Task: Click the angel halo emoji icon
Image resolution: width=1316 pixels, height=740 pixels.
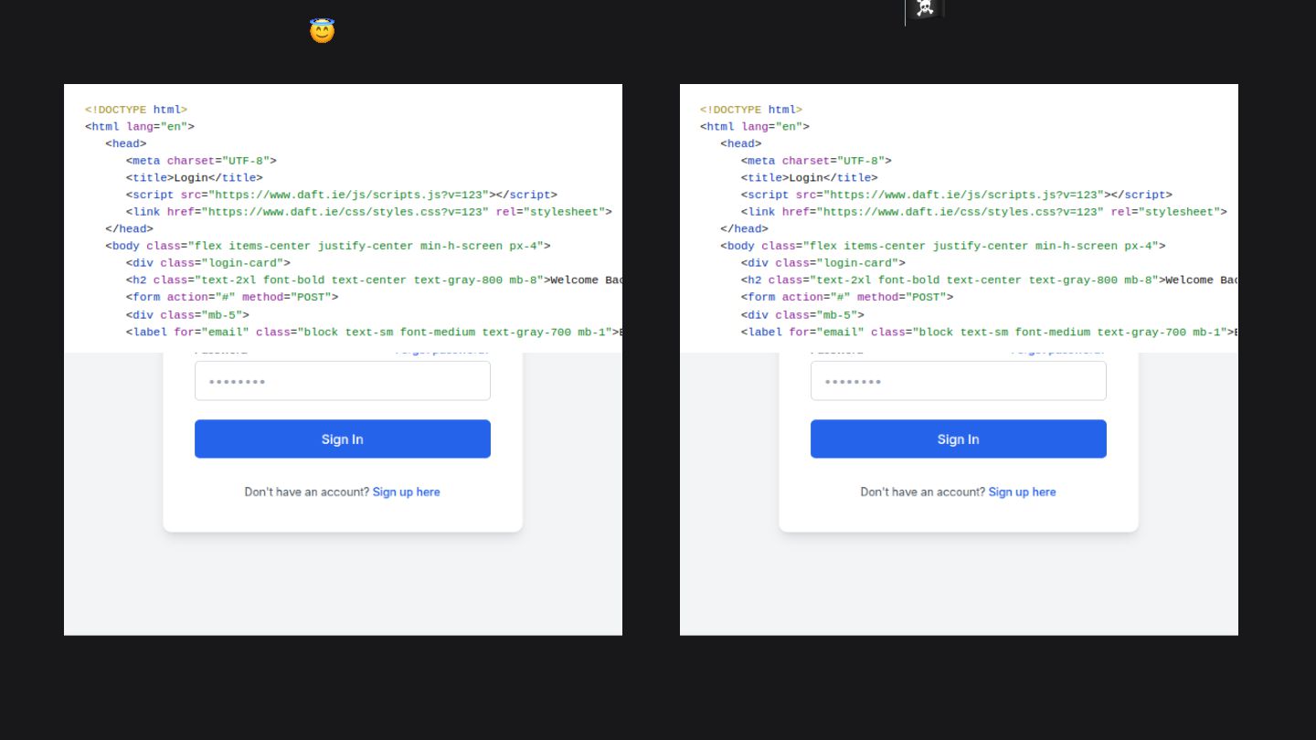Action: [x=322, y=31]
